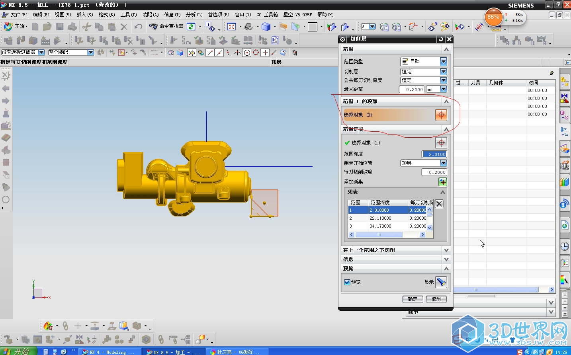Viewport: 571px width, 355px height.
Task: Open the 没有选择过滤器 selection filter dropdown
Action: tap(41, 53)
